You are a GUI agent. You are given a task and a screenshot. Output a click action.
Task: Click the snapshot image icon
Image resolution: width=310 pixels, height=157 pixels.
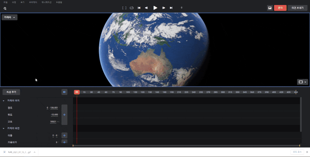coord(270,8)
